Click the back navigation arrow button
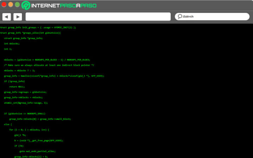Image resolution: width=253 pixels, height=158 pixels. tap(7, 17)
